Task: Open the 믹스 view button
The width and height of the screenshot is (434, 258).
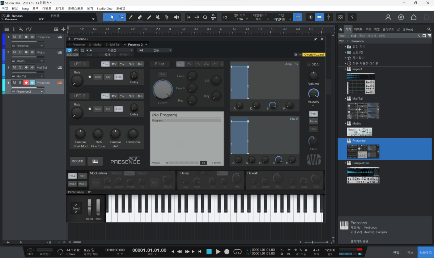Action: tap(410, 252)
